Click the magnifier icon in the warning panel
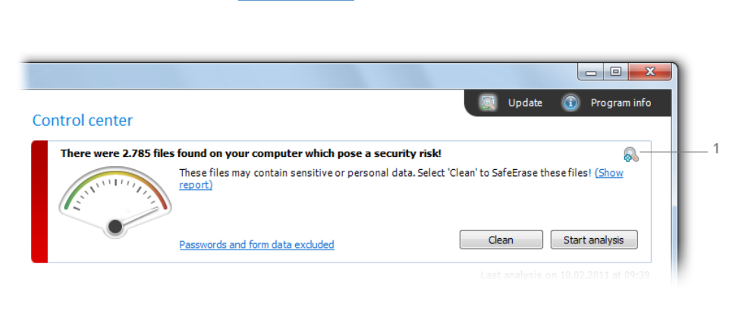Viewport: 729px width, 311px height. [631, 154]
